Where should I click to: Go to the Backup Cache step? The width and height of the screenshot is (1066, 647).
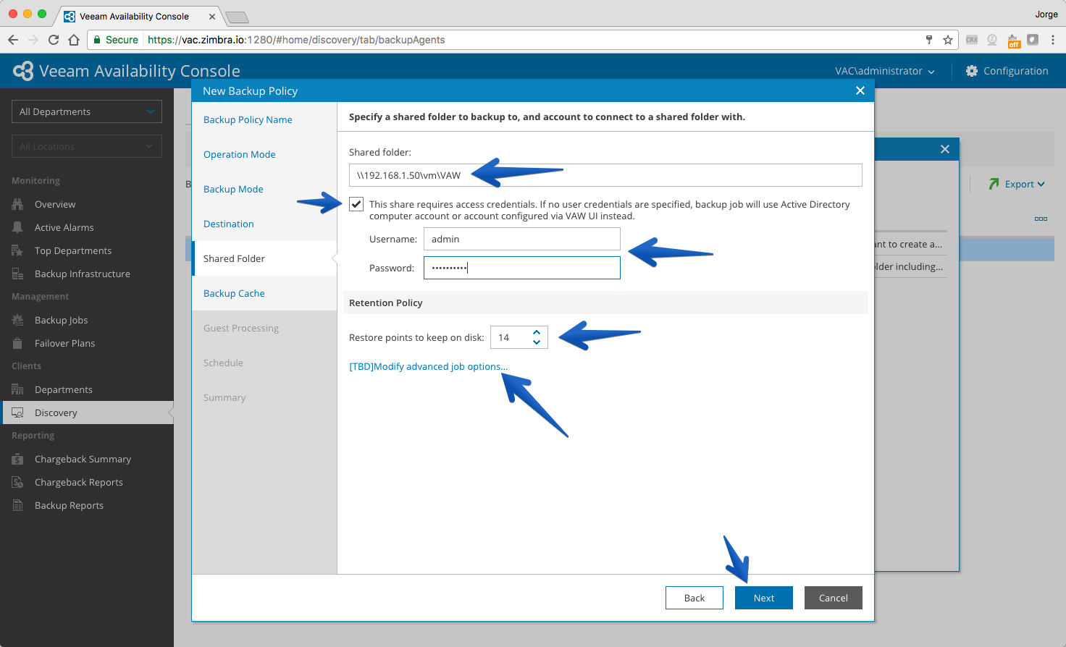[234, 293]
